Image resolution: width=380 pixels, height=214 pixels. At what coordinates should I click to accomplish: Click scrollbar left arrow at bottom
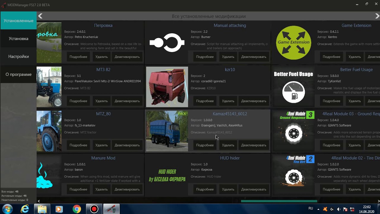tap(39, 201)
